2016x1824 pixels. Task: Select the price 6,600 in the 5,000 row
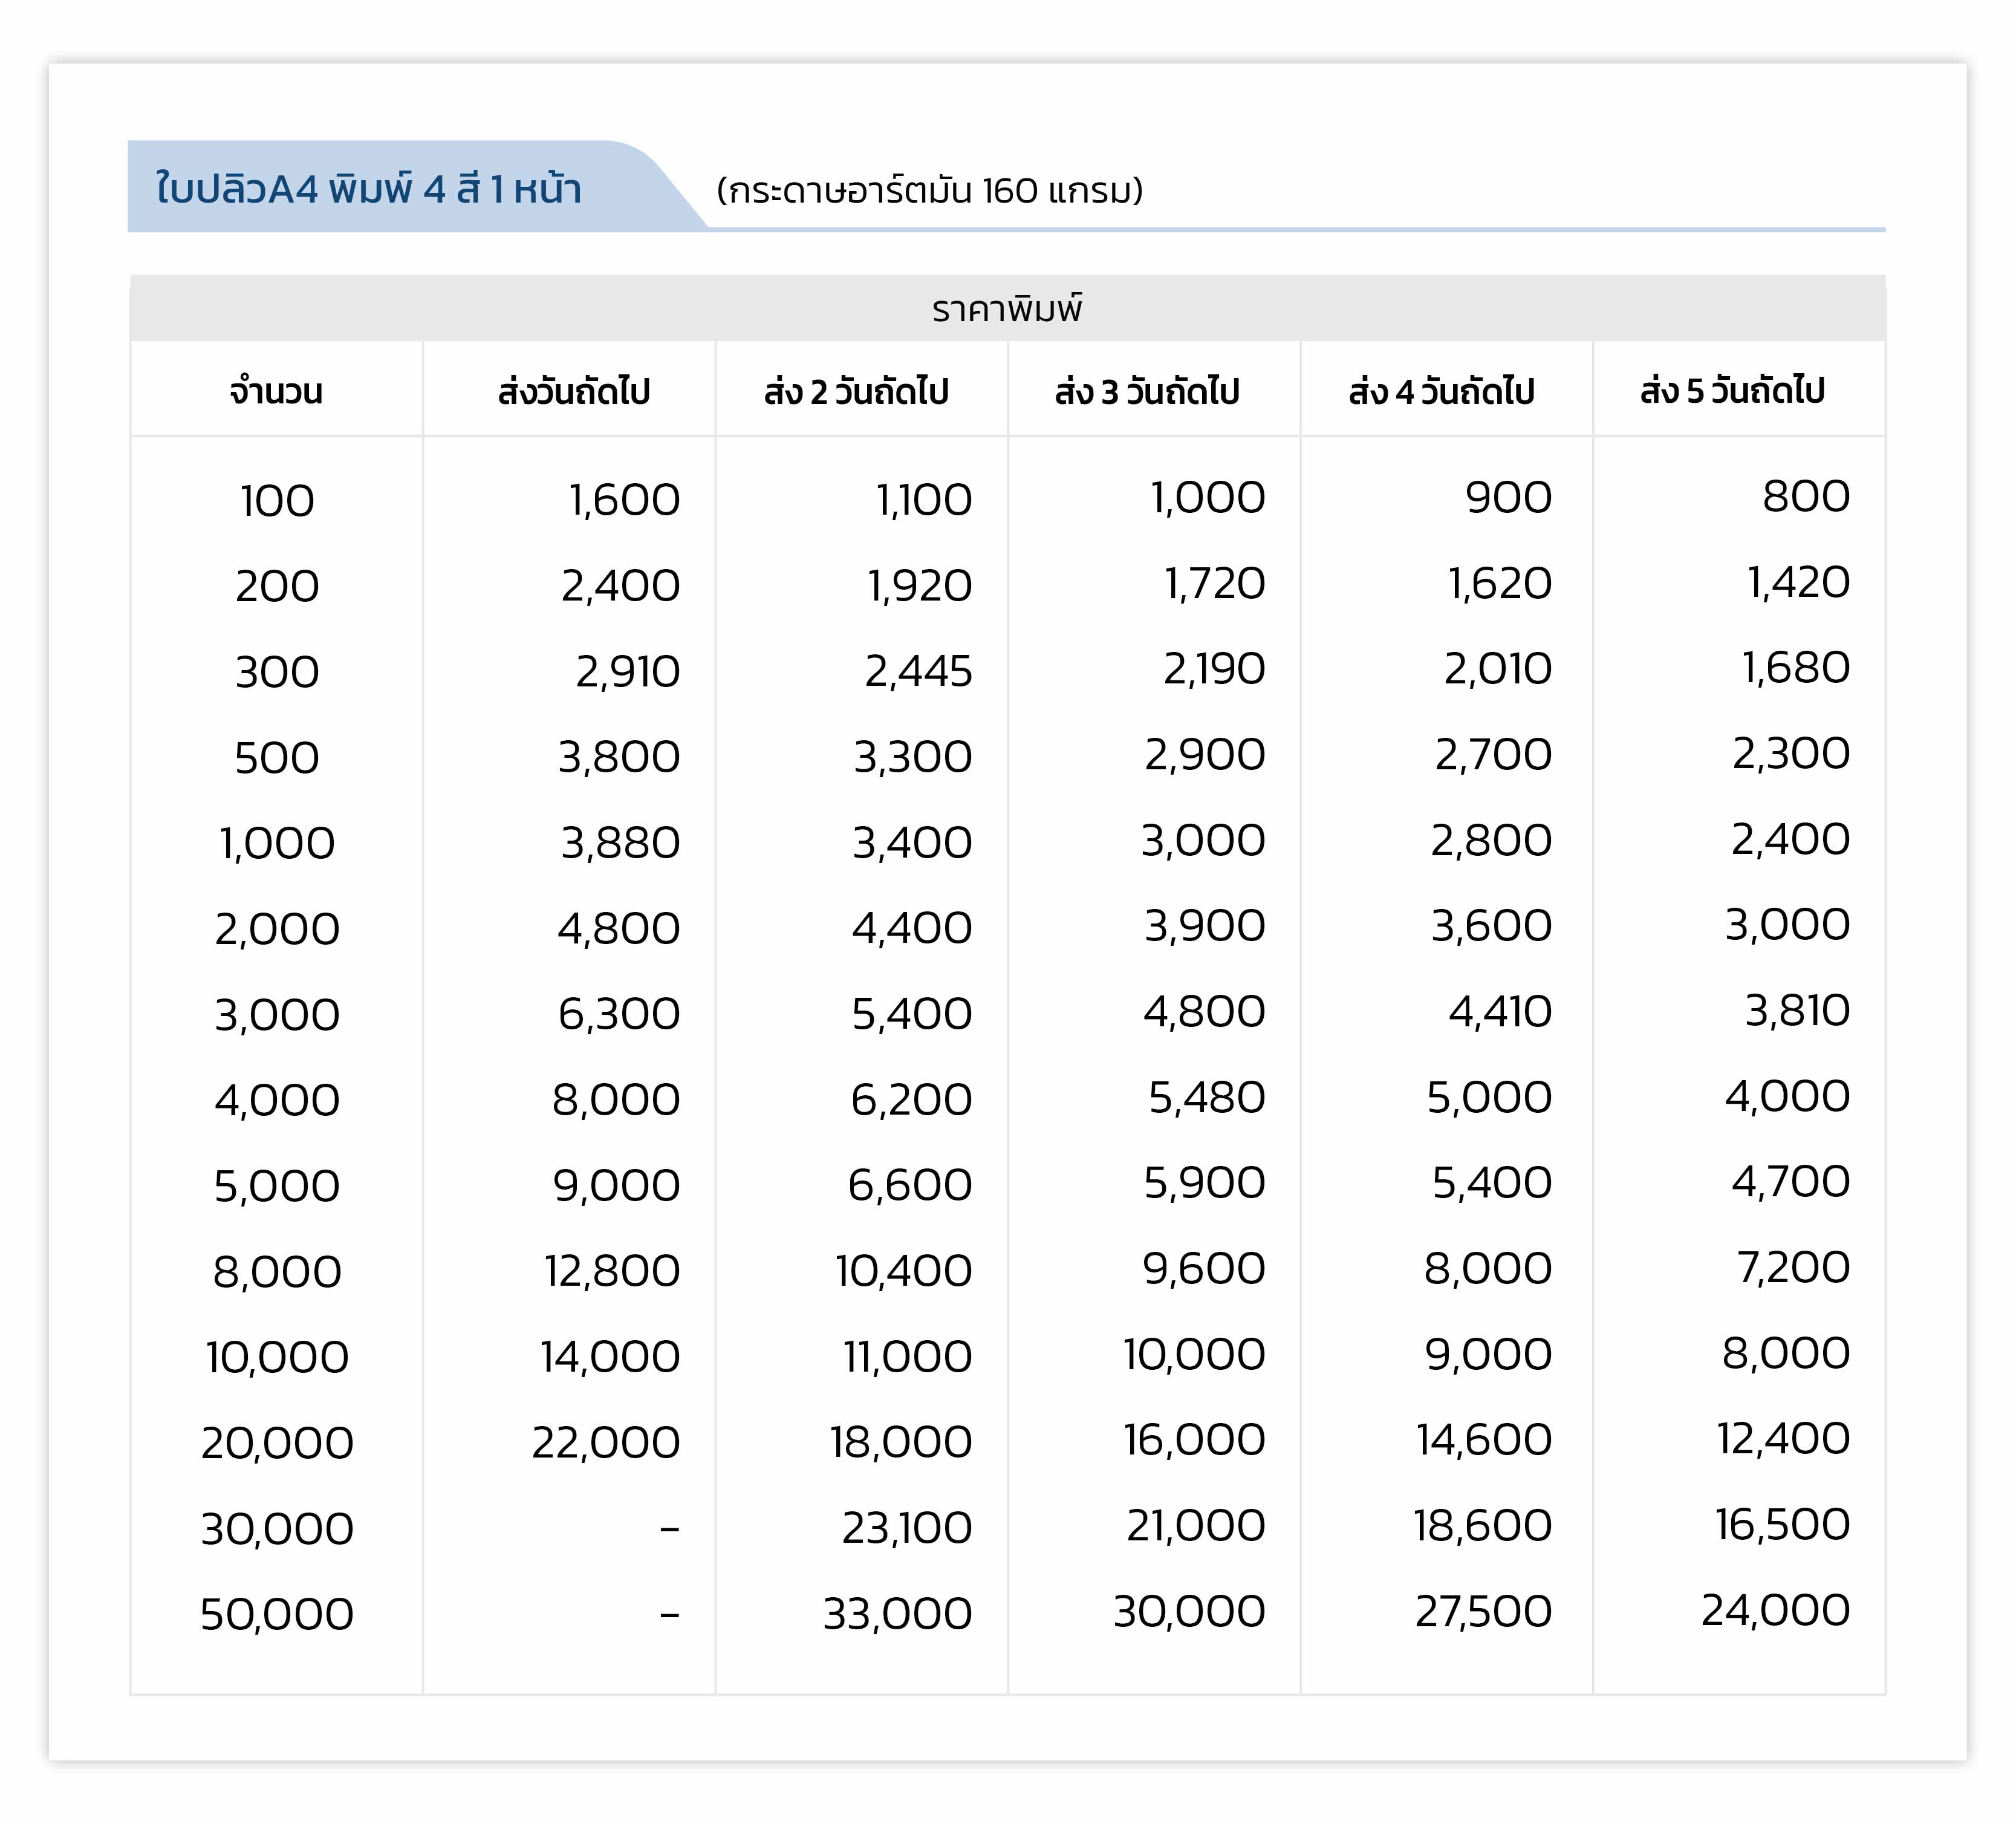pos(910,1185)
